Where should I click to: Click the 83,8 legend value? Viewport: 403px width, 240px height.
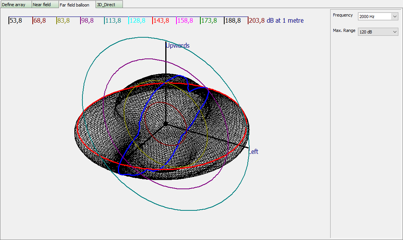click(x=64, y=20)
